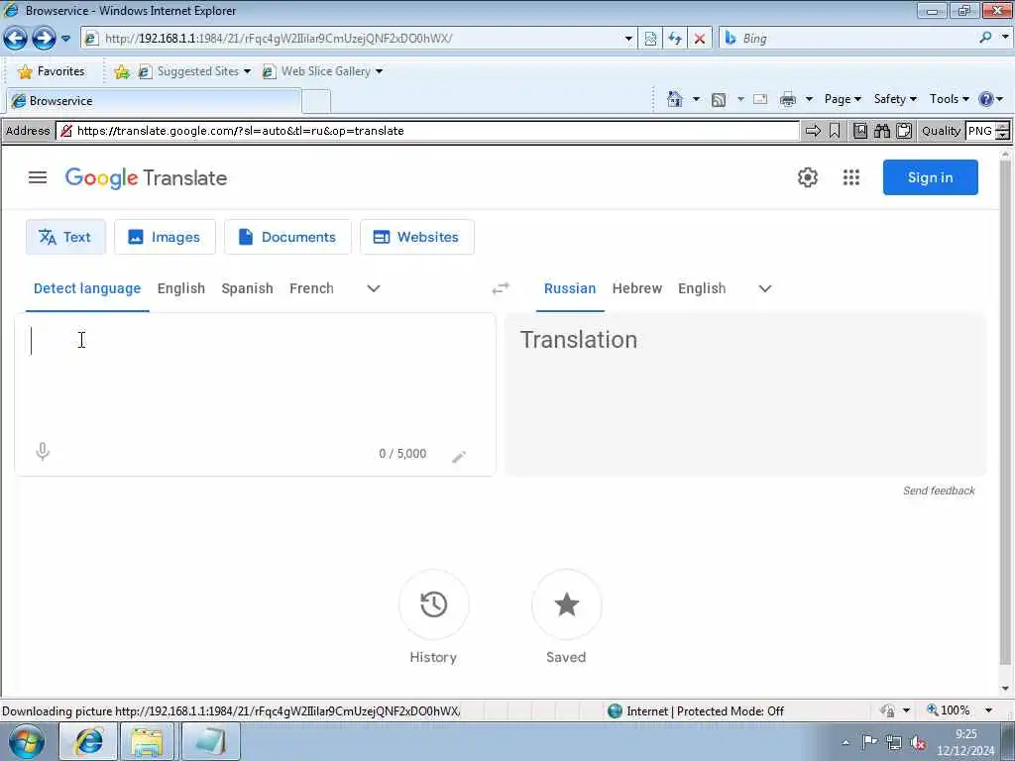1015x761 pixels.
Task: Stop page loading with the red X
Action: coord(700,39)
